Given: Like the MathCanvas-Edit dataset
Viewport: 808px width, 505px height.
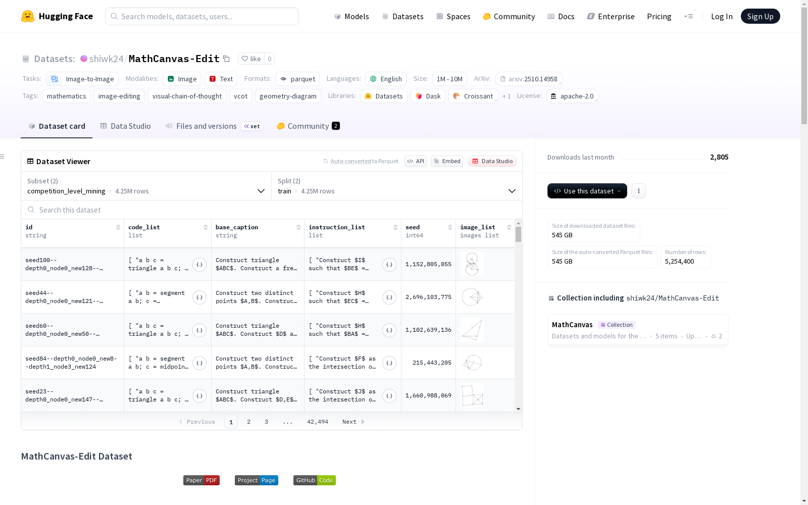Looking at the screenshot, I should tap(251, 59).
